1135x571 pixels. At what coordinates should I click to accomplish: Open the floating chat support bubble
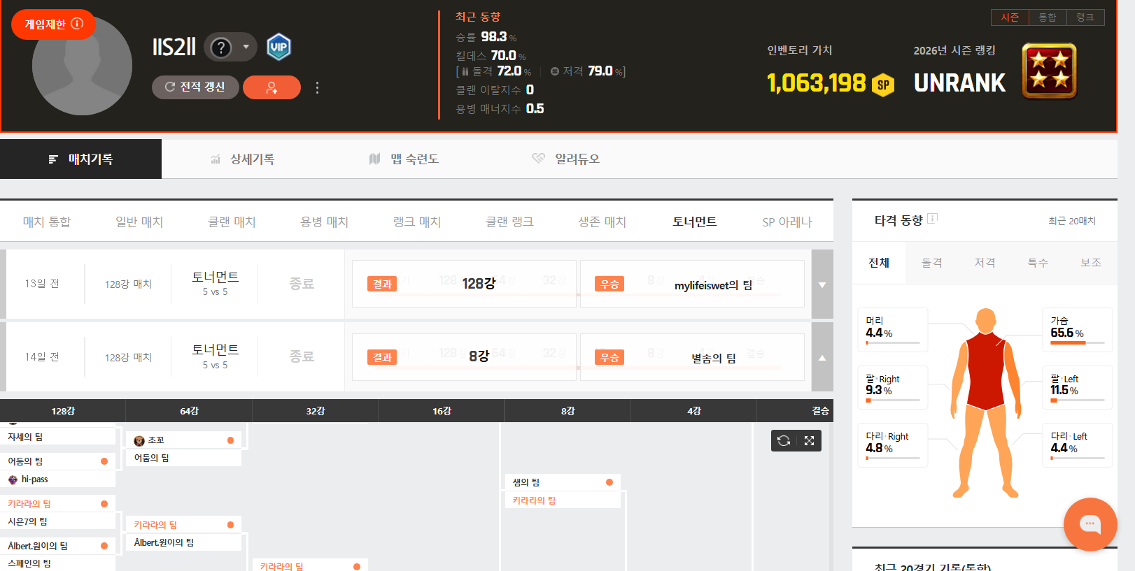[x=1090, y=523]
